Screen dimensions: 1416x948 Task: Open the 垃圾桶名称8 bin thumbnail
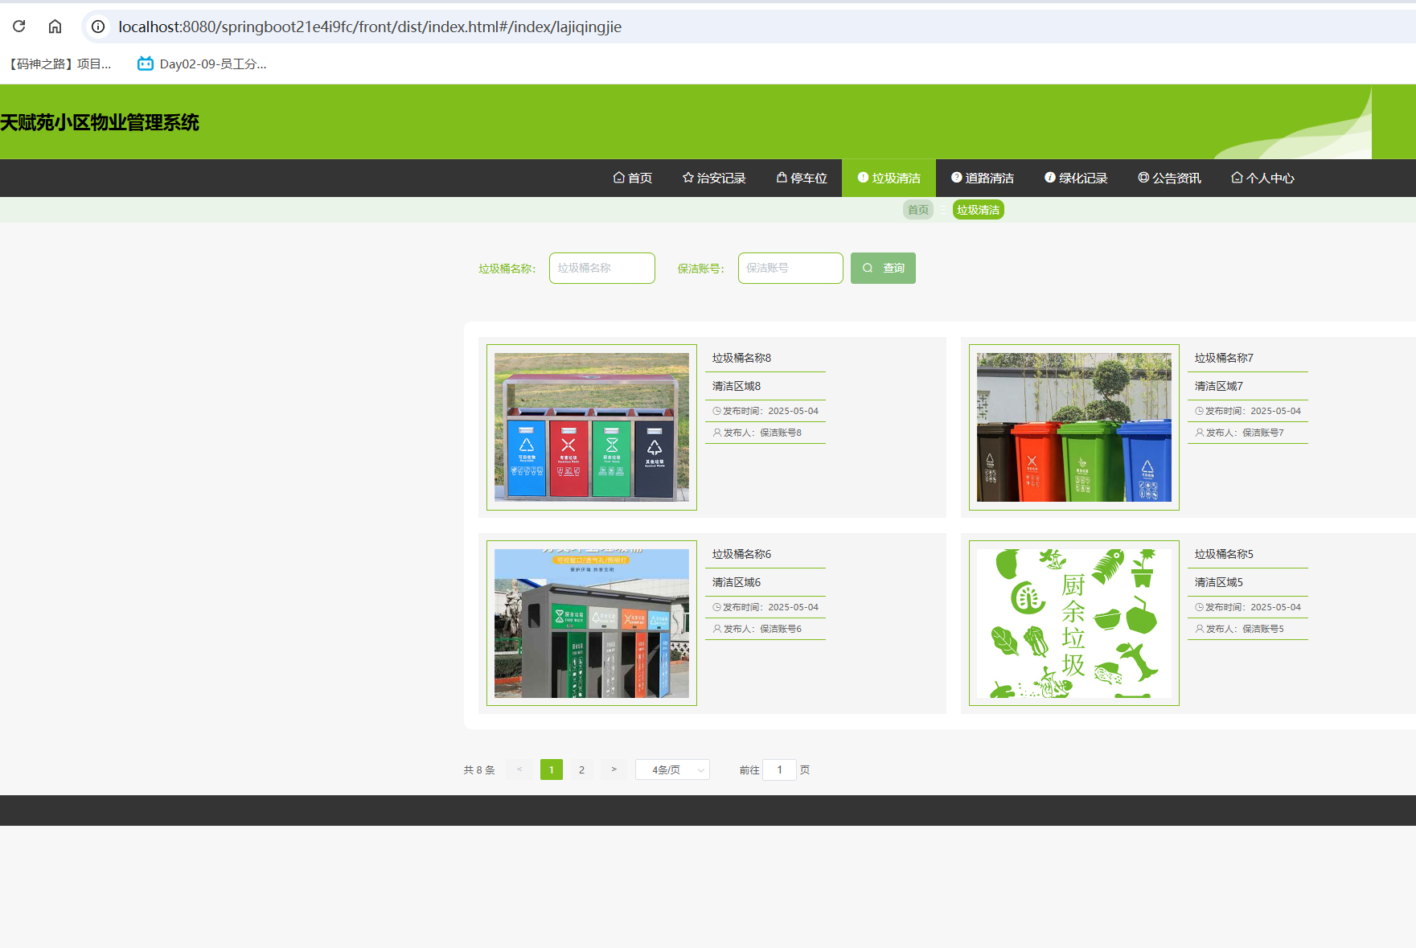click(x=592, y=427)
